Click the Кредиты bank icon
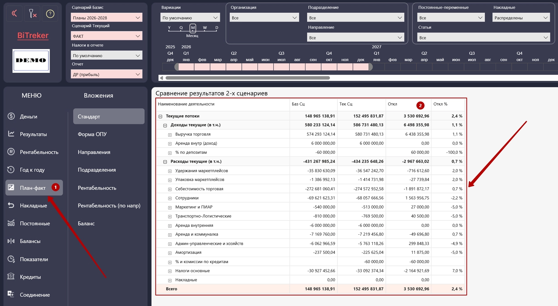This screenshot has width=558, height=306. (x=11, y=276)
